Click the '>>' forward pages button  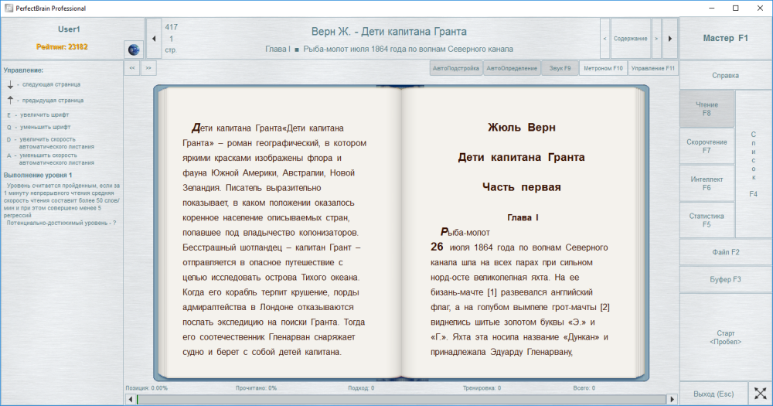[148, 68]
